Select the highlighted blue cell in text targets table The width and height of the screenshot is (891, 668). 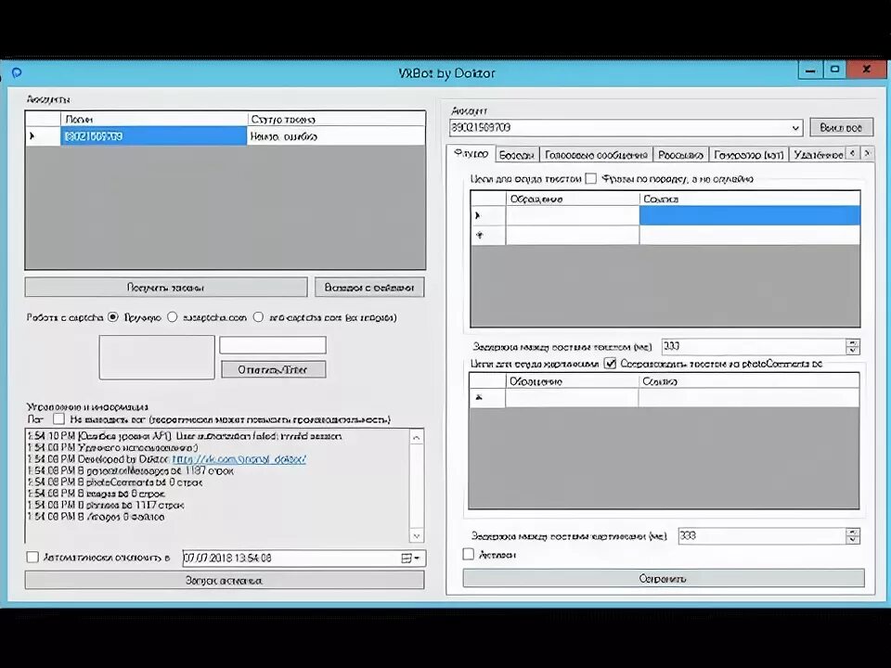[750, 216]
